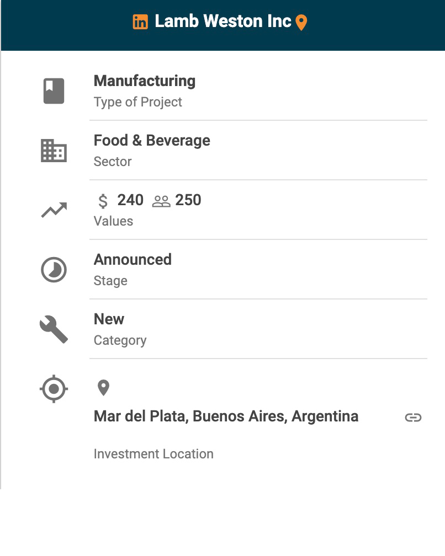Select the Manufacturing project type text
Screen dimensions: 445x556
pos(145,81)
